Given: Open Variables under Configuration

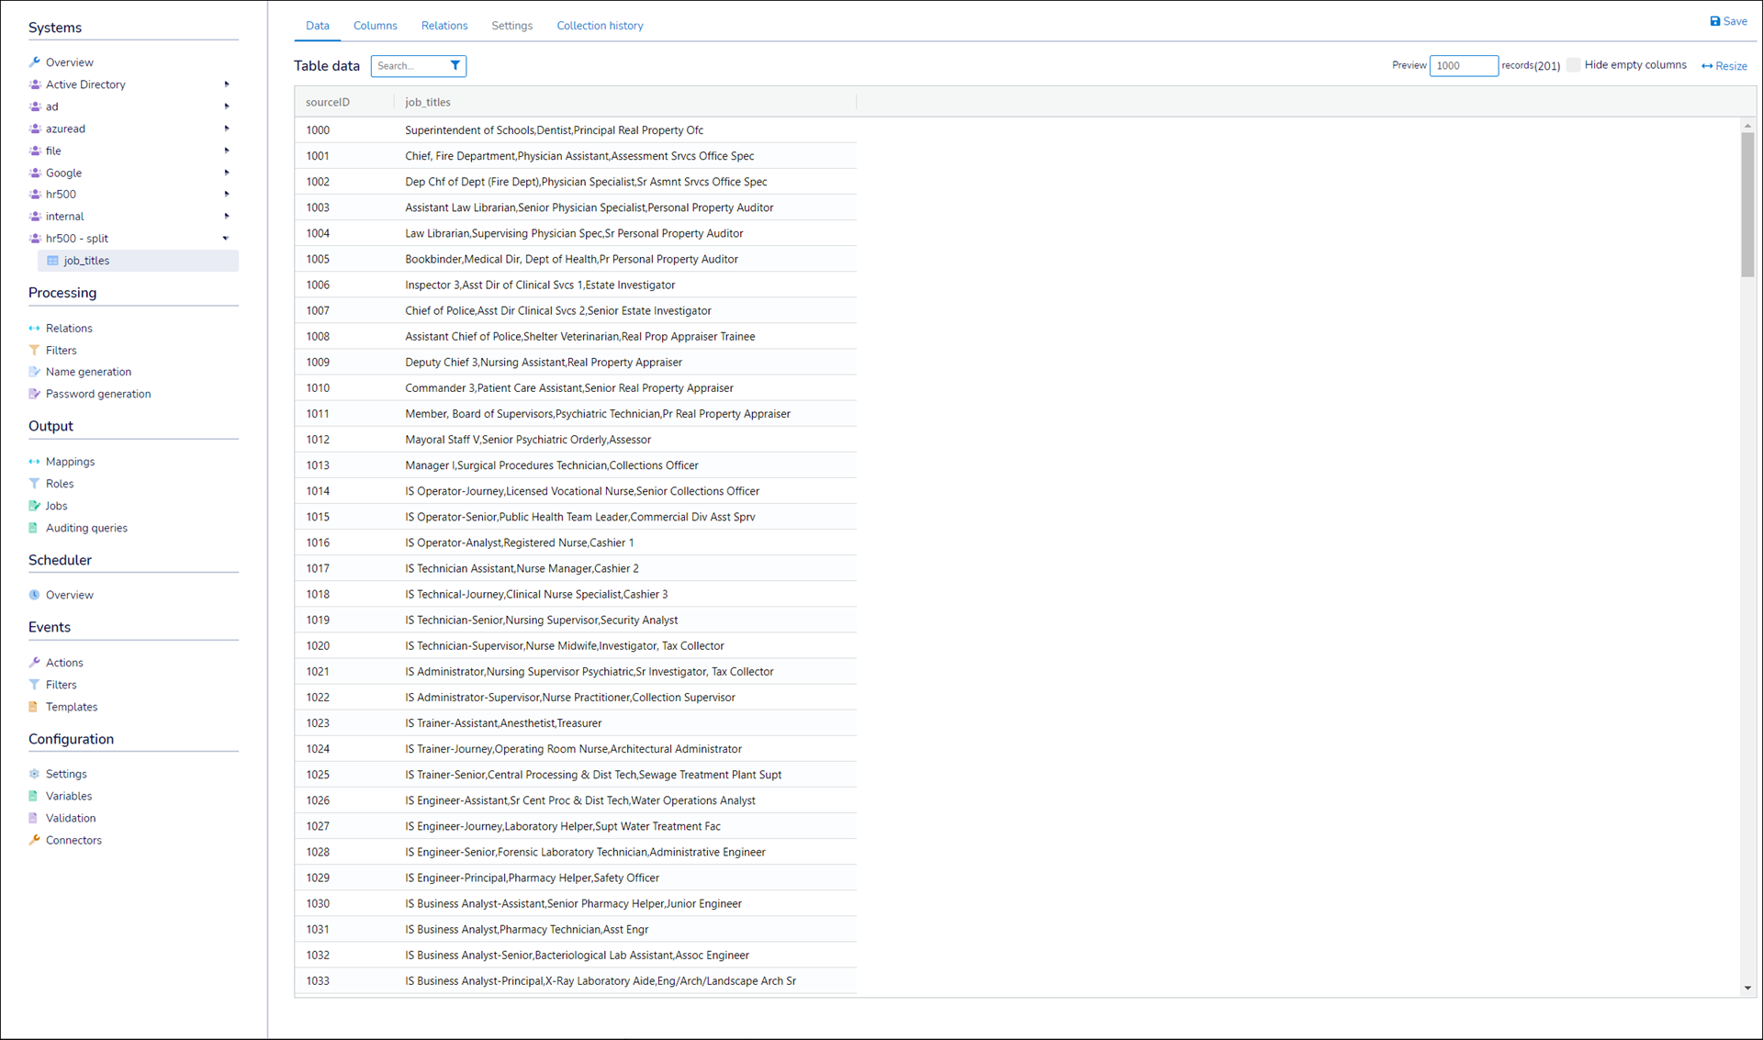Looking at the screenshot, I should click(69, 796).
